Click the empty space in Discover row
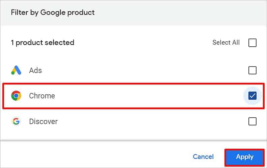 pos(153,121)
